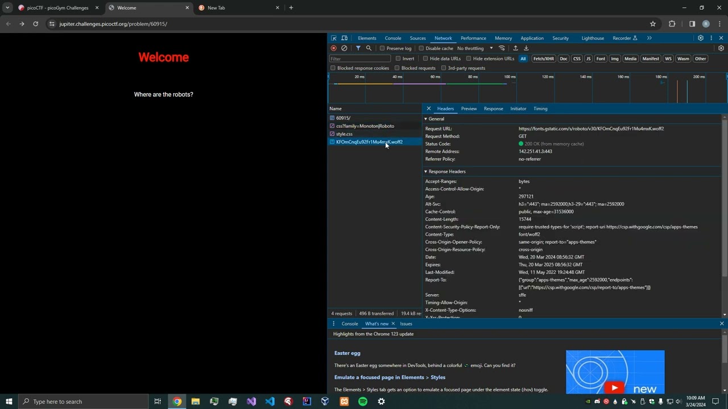The width and height of the screenshot is (728, 409).
Task: Click the import HAR upload icon
Action: [x=515, y=48]
